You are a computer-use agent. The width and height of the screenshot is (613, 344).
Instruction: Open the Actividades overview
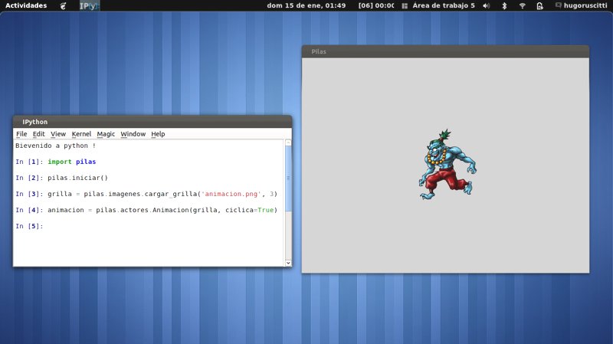tap(26, 5)
